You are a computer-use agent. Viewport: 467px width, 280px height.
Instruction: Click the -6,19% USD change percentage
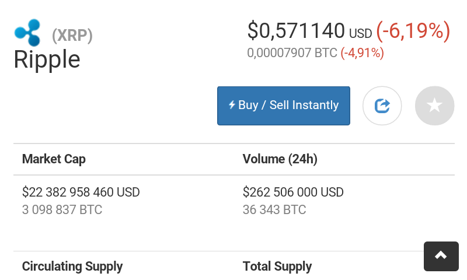pyautogui.click(x=413, y=31)
